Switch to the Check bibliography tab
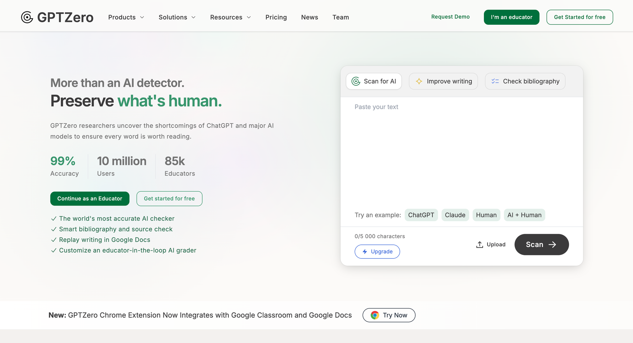The width and height of the screenshot is (633, 343). pos(525,81)
